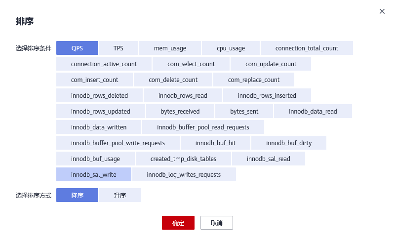
Task: Select TPS sort condition
Action: tap(118, 48)
